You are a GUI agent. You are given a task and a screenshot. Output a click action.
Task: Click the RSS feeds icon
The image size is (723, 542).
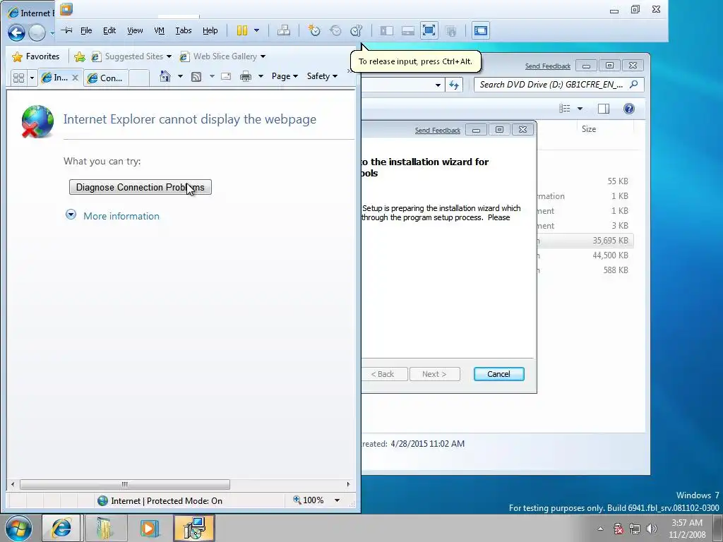[196, 76]
